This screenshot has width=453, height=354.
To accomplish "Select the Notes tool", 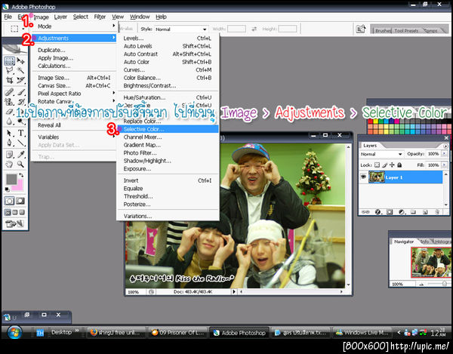I will point(9,155).
